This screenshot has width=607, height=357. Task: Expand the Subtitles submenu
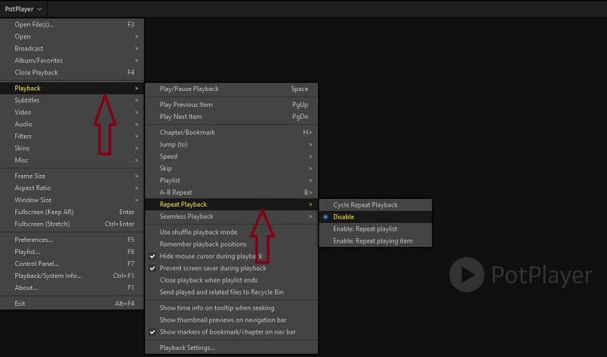point(72,100)
